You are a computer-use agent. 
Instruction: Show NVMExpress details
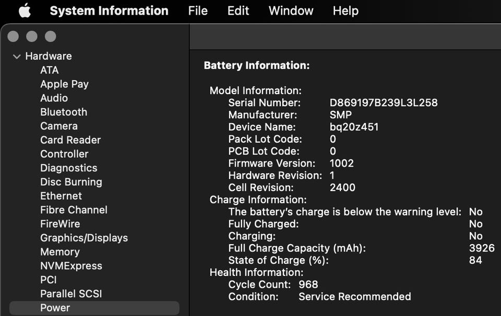coord(71,266)
